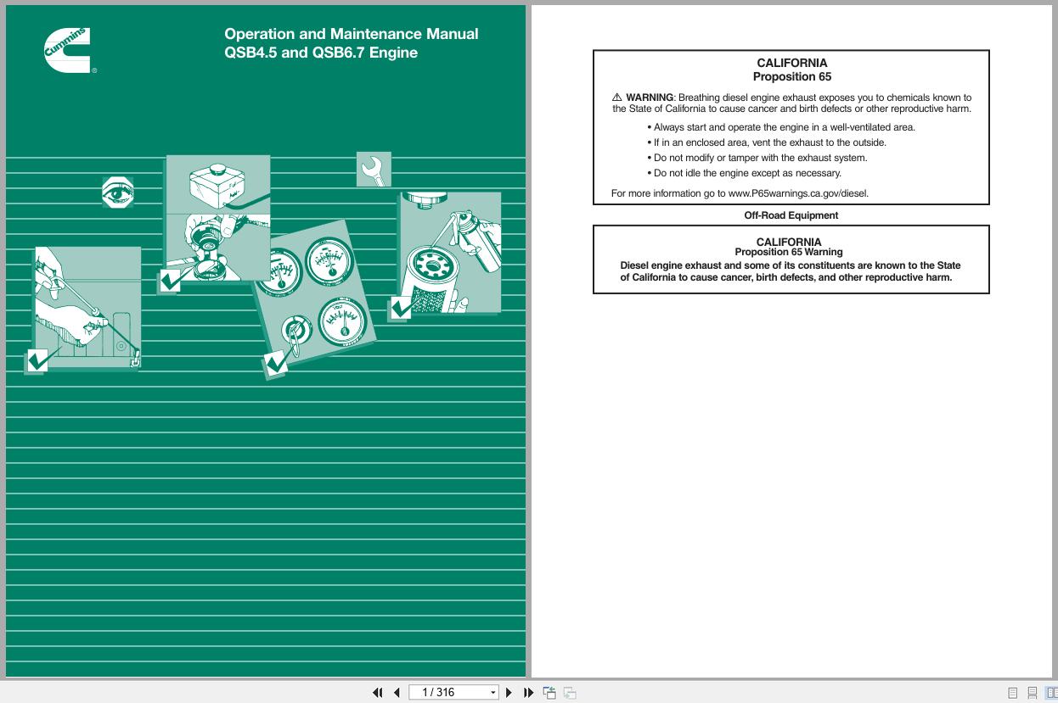This screenshot has width=1058, height=703.
Task: Click the 'Proposition 65 Warning' heading
Action: (789, 252)
